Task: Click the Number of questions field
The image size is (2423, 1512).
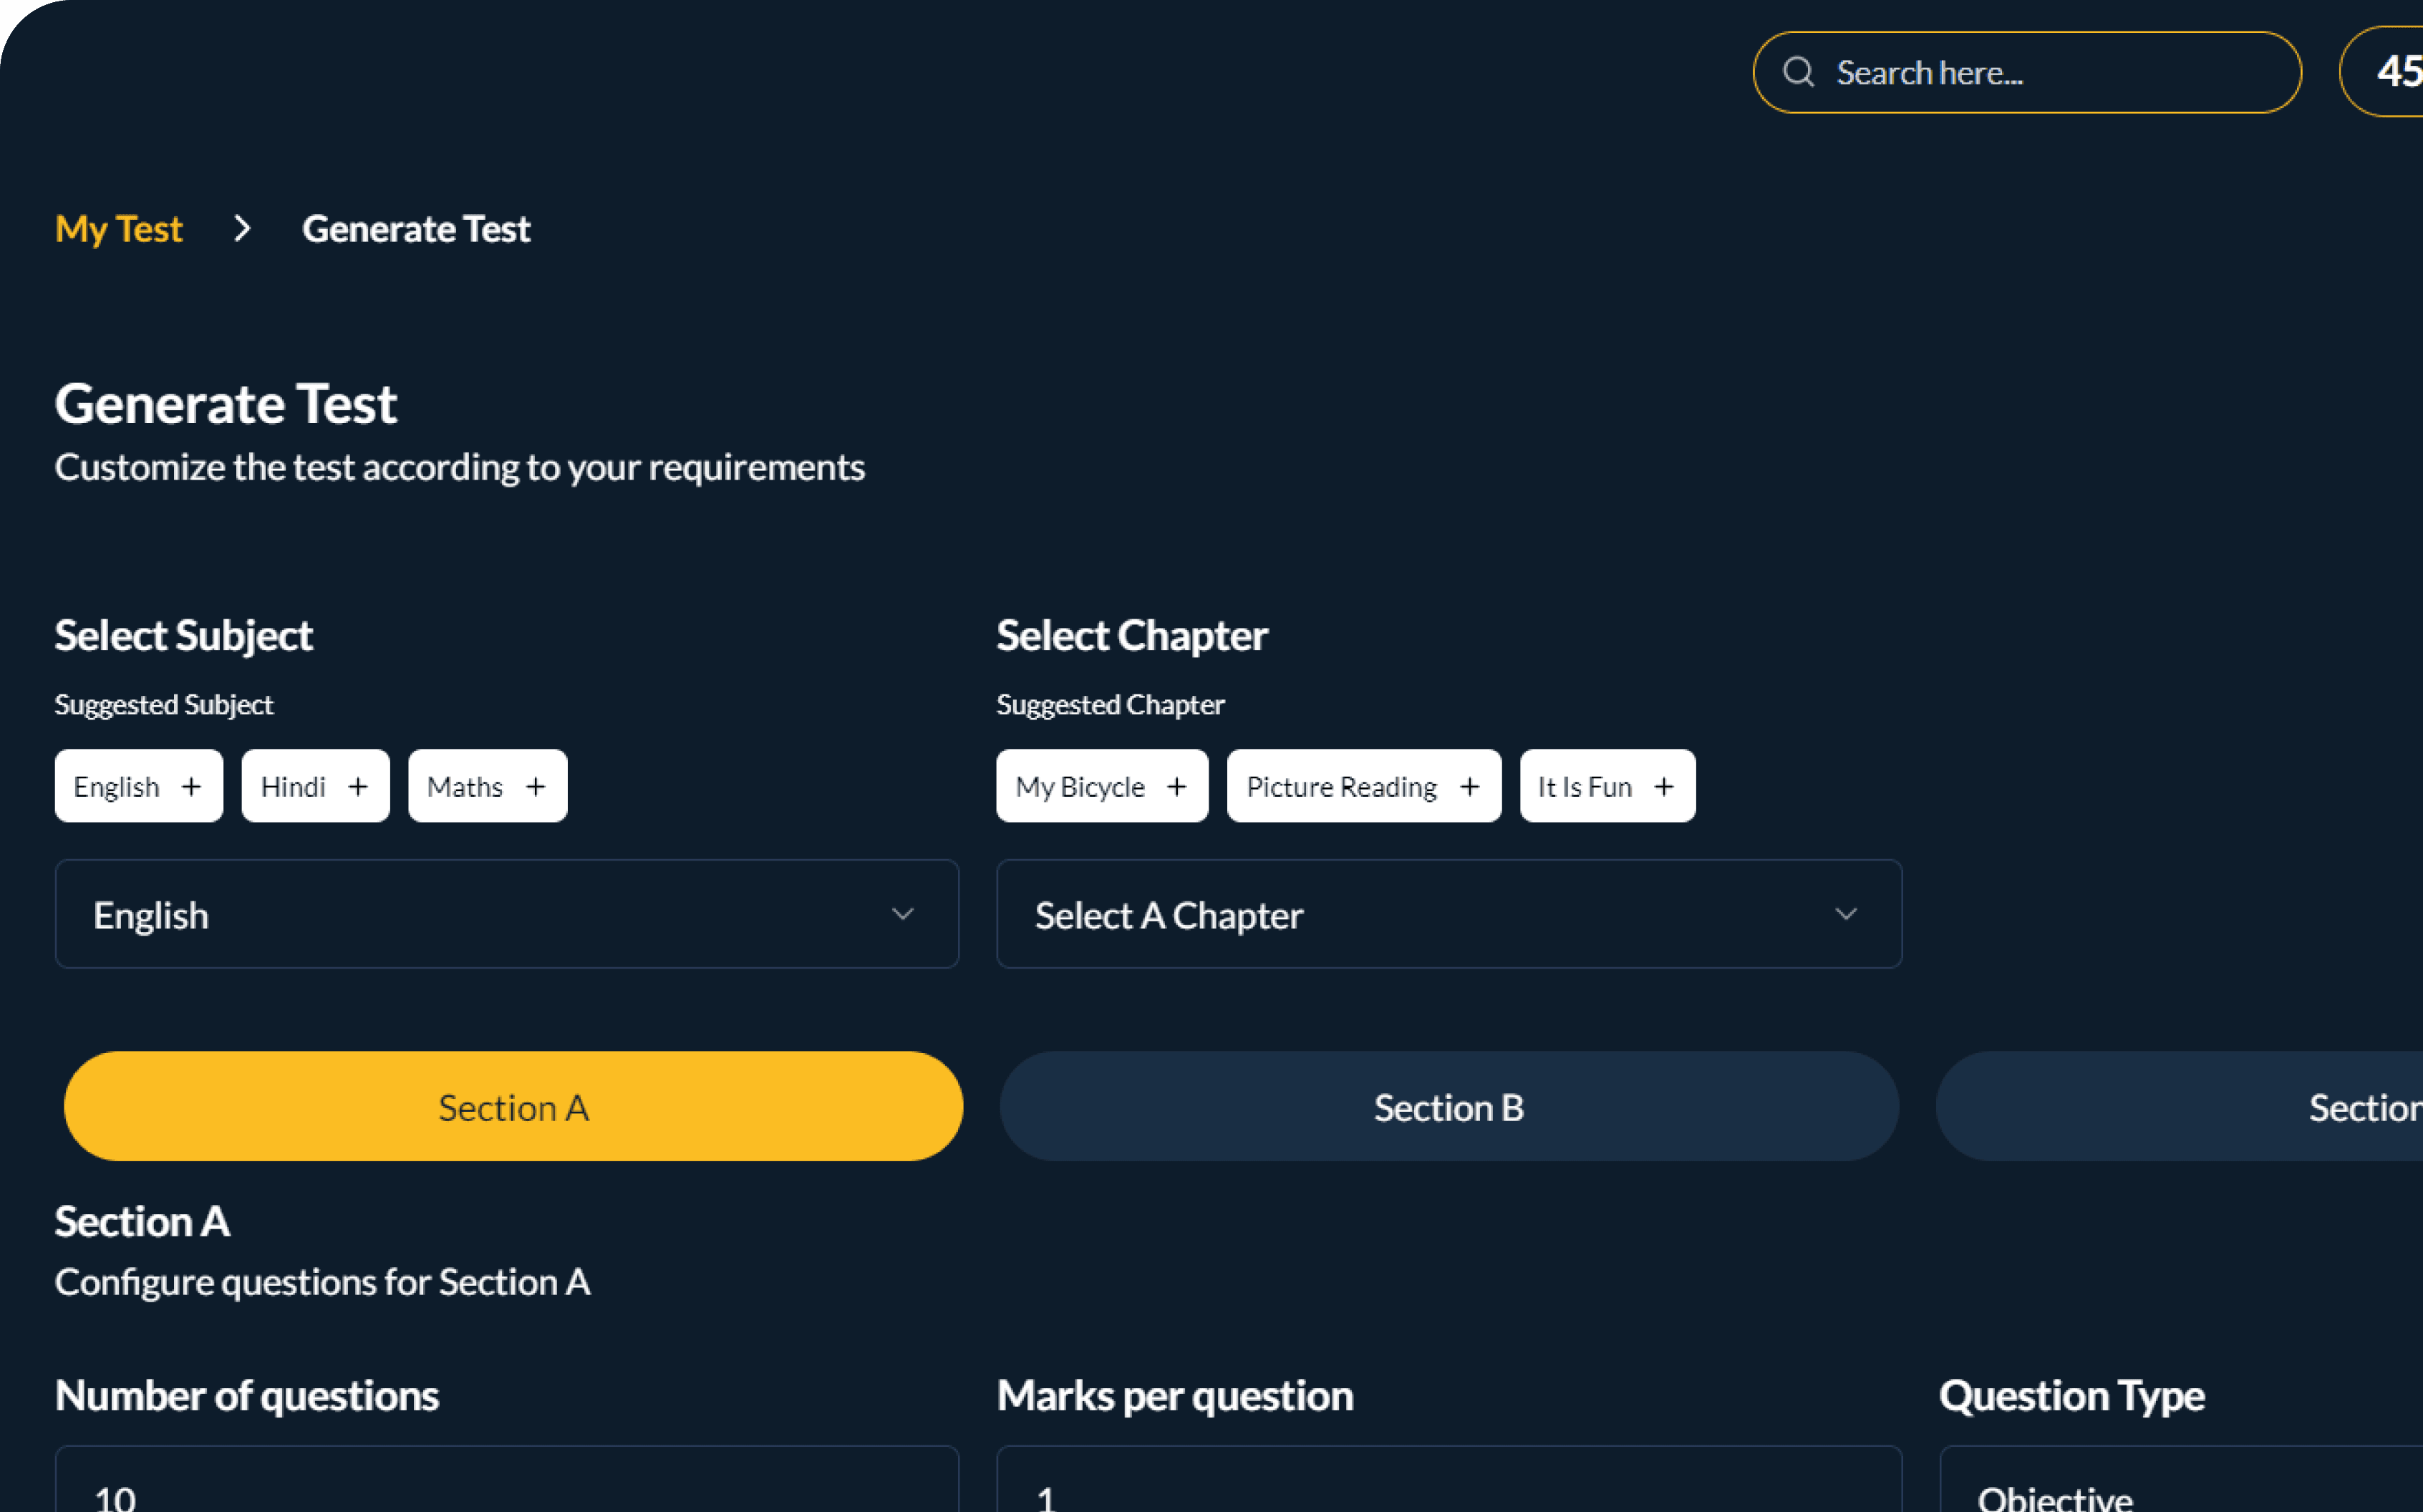Action: (507, 1479)
